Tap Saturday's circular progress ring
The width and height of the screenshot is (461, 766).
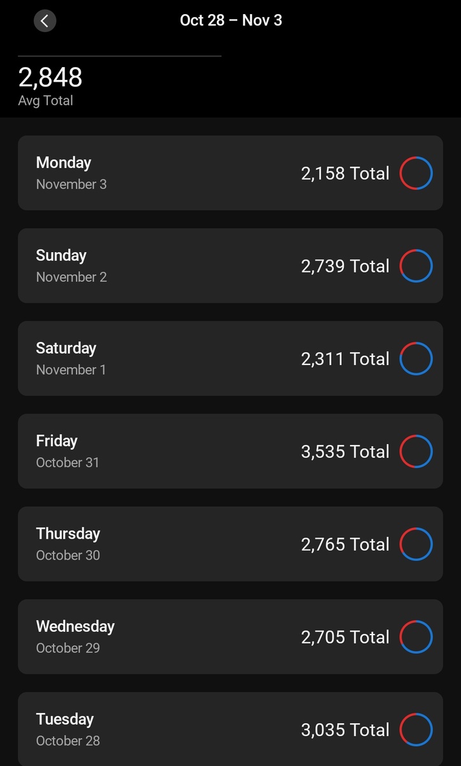(x=416, y=359)
